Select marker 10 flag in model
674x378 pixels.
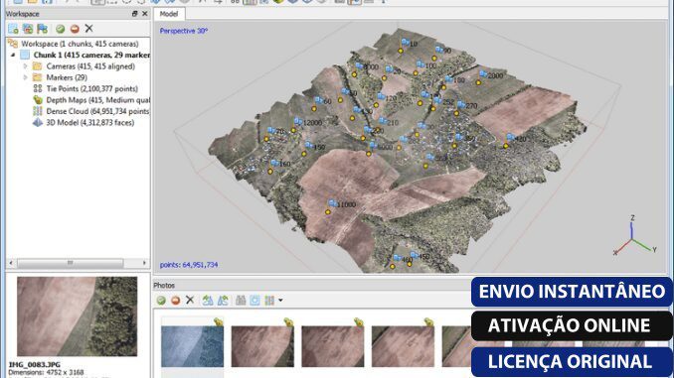tap(405, 42)
